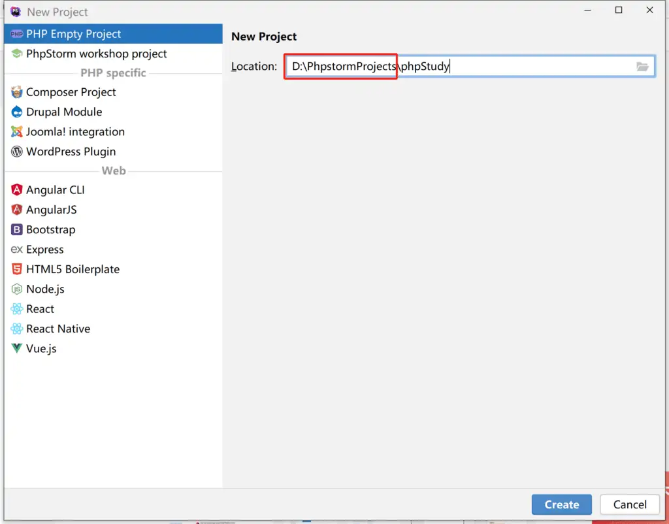Select React project template
The image size is (669, 524).
40,309
